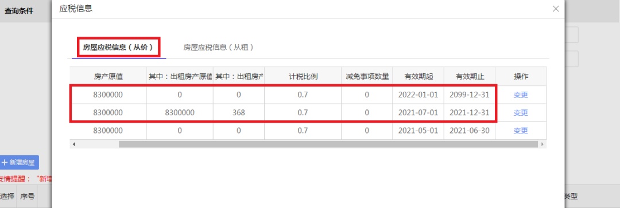This screenshot has width=620, height=208.
Task: Click the 有效期止 column header
Action: [470, 77]
